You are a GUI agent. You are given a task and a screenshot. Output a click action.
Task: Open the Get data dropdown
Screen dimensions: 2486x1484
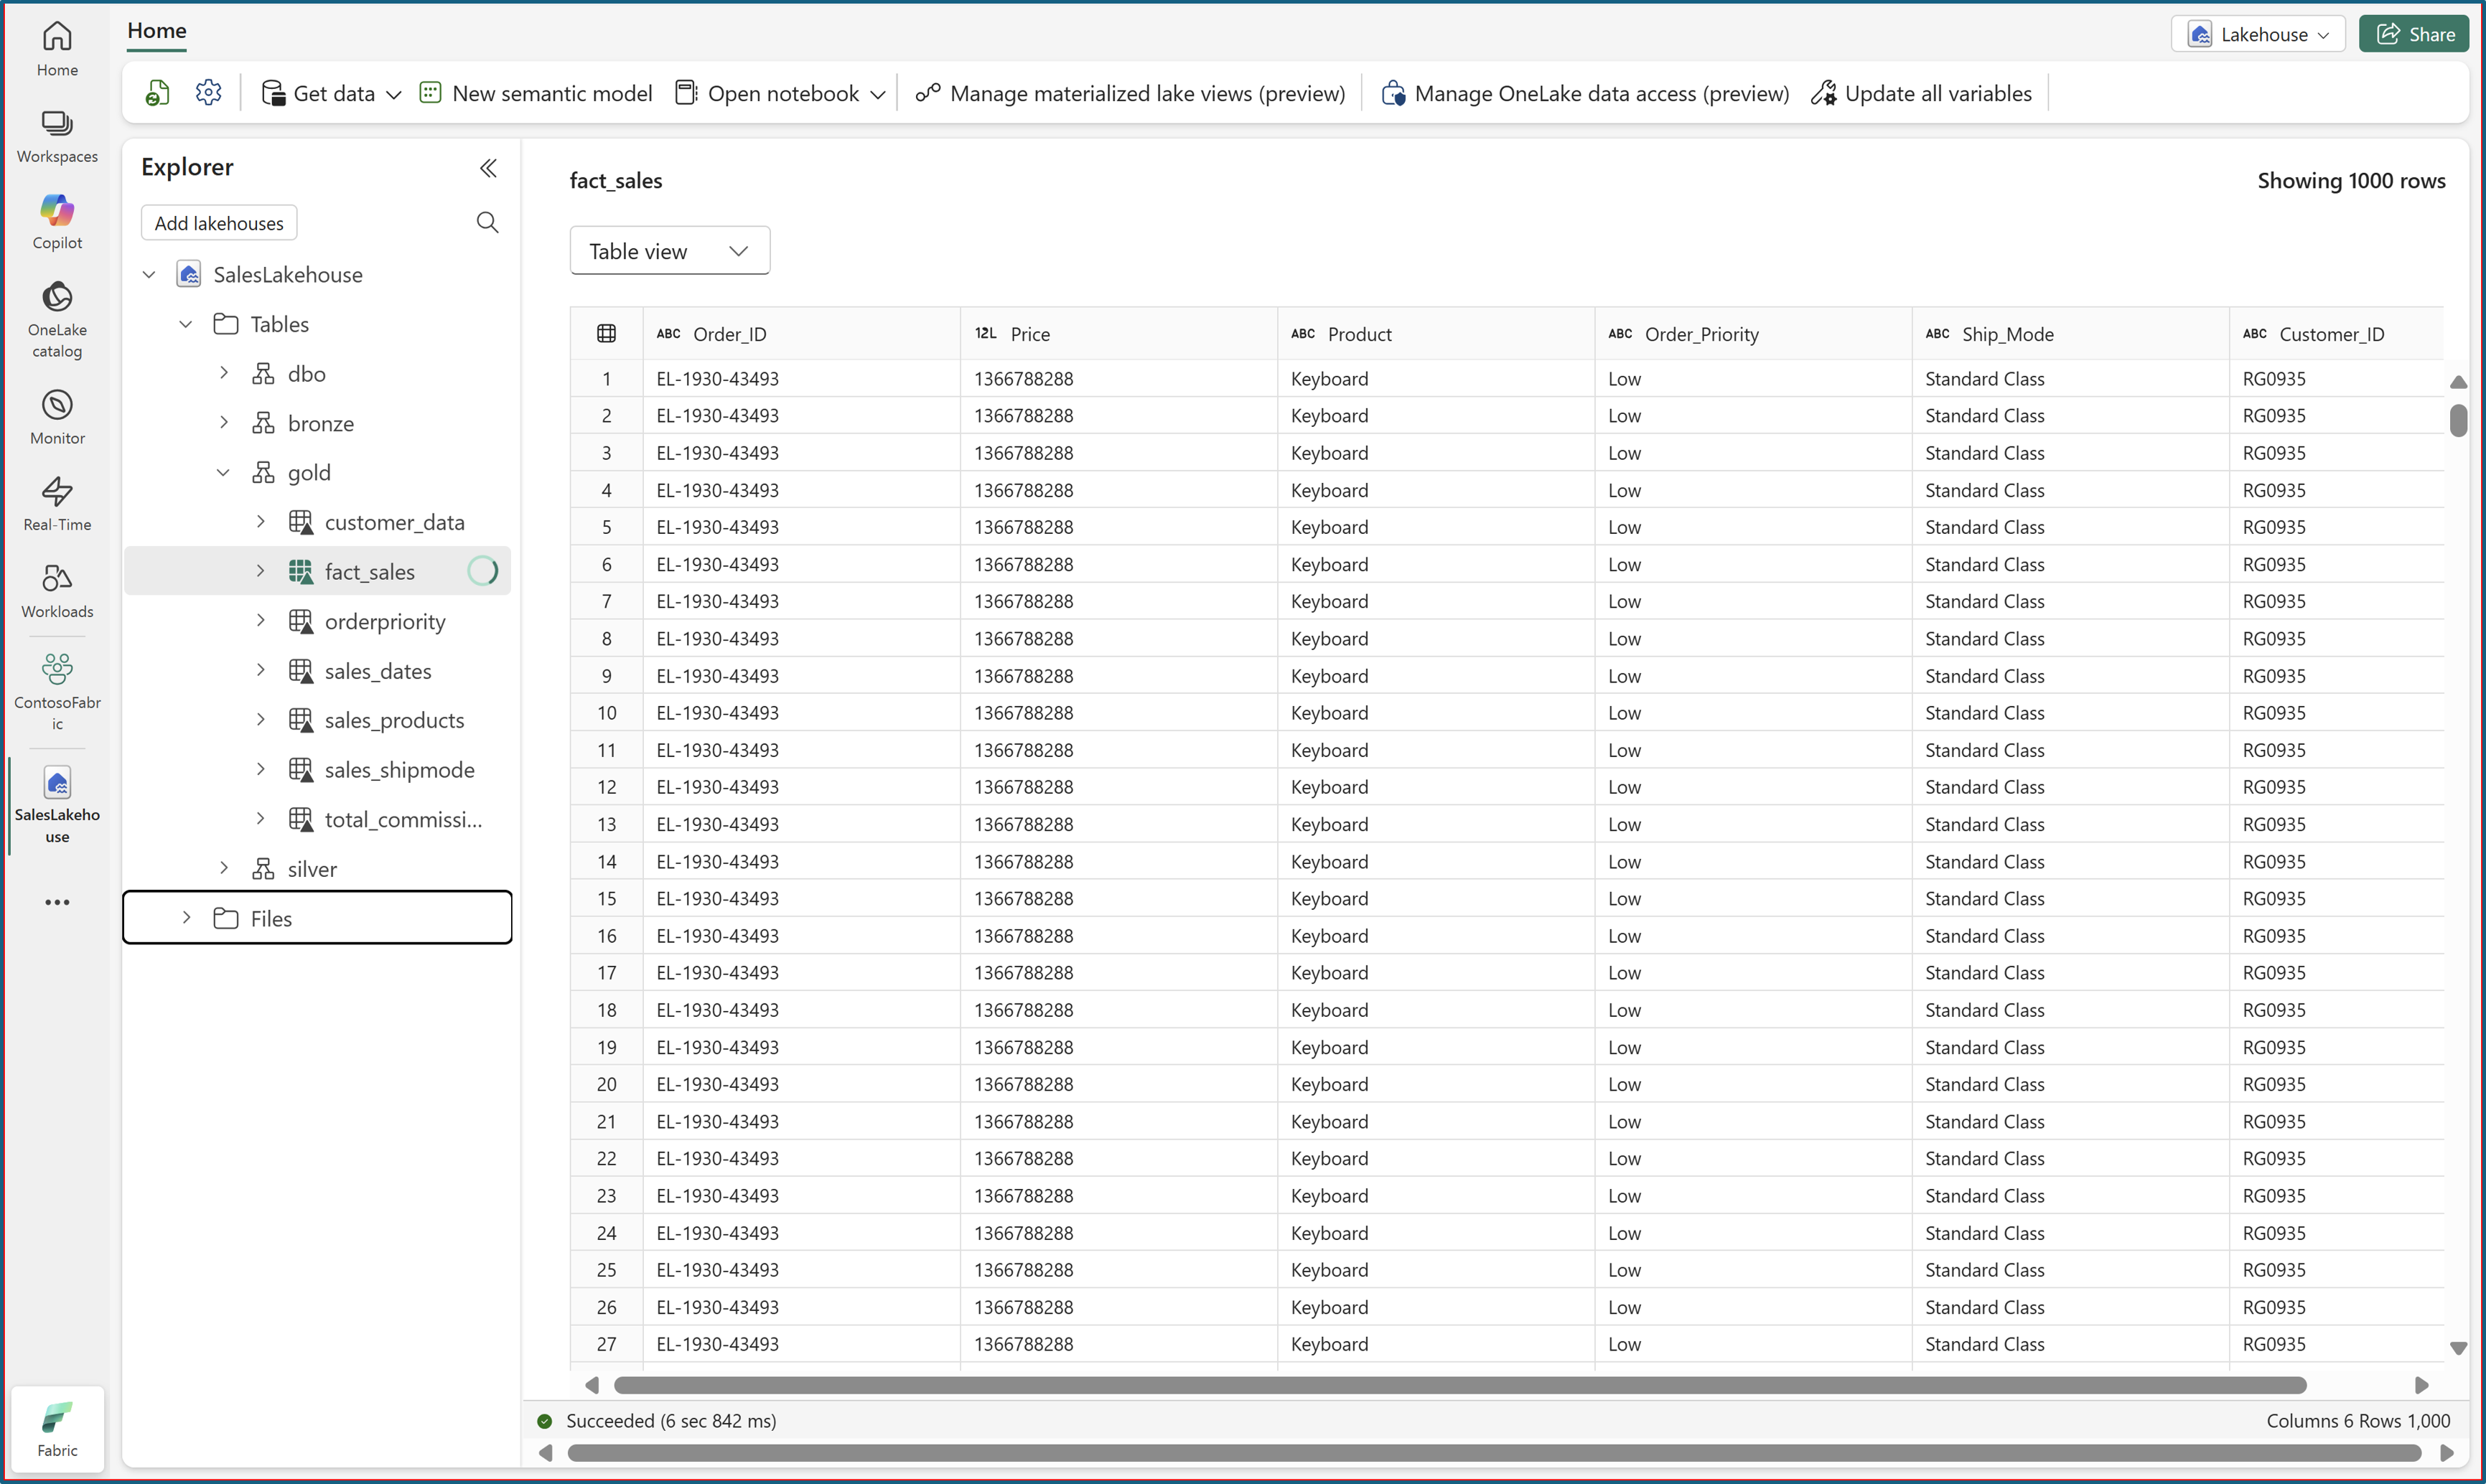click(x=331, y=93)
